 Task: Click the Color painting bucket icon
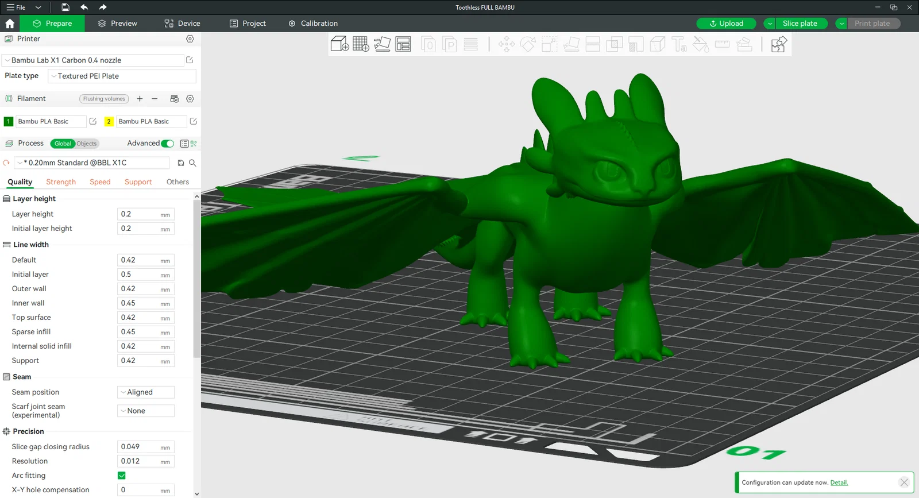pos(701,44)
